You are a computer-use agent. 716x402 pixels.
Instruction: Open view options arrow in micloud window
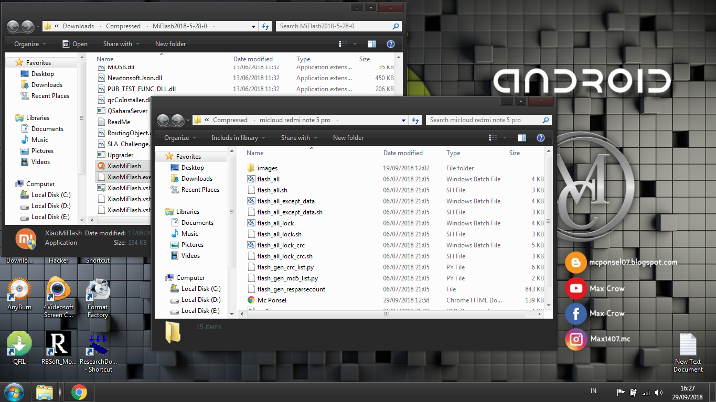point(505,138)
